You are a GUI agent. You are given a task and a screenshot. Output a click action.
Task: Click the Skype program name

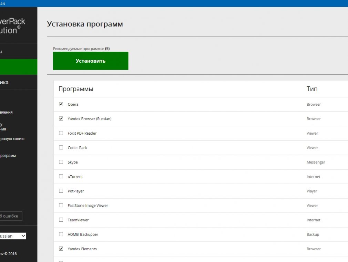pyautogui.click(x=73, y=162)
